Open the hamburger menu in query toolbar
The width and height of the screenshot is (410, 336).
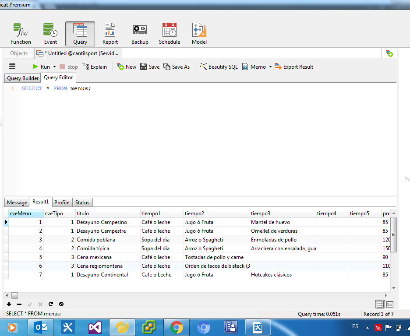click(12, 66)
